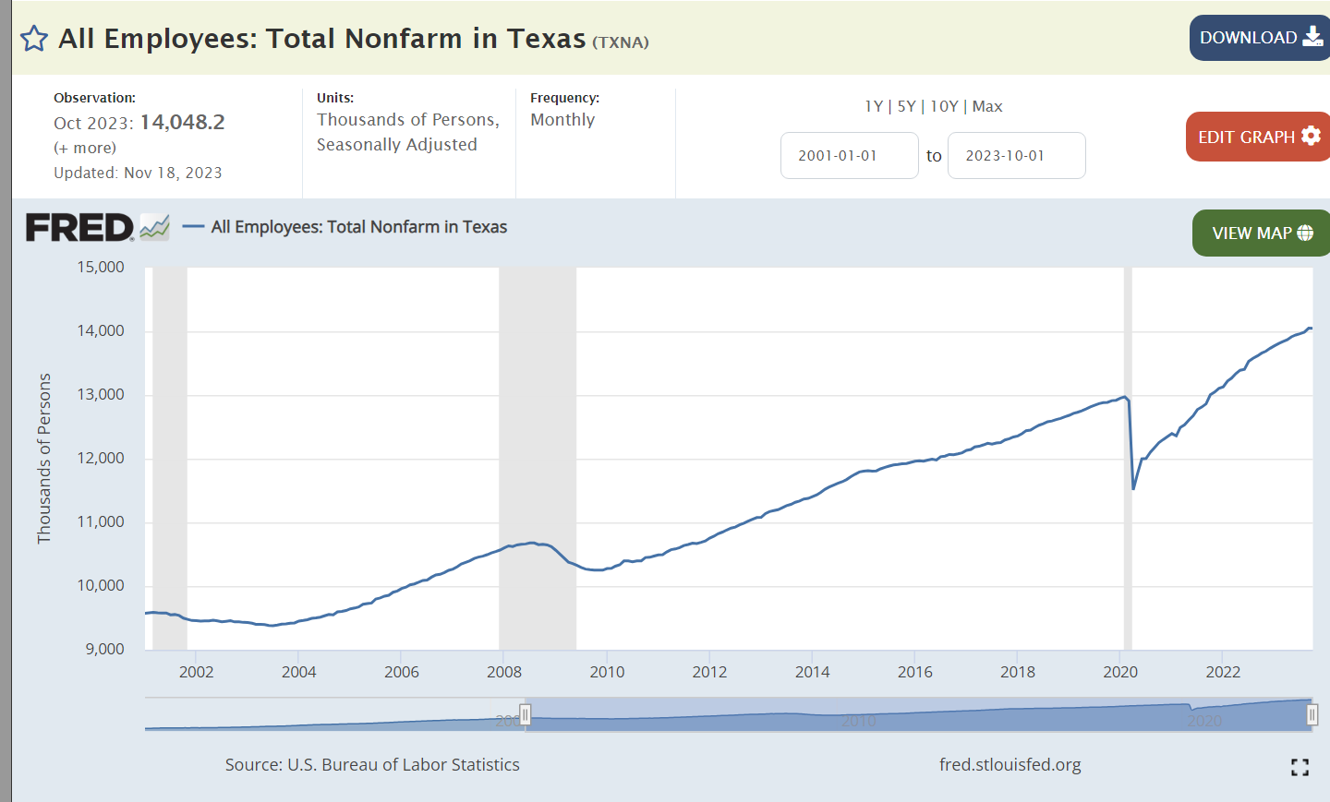Show the Max date range
Screen dimensions: 1330x802
point(987,106)
